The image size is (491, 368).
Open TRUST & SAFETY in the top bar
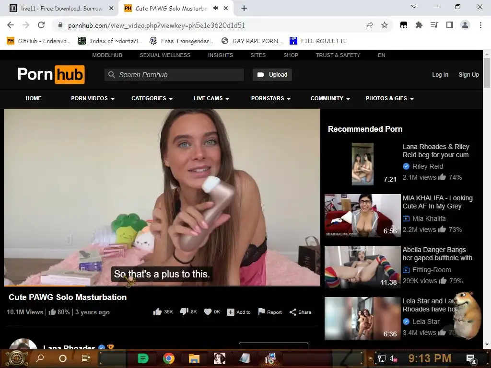[x=338, y=55]
